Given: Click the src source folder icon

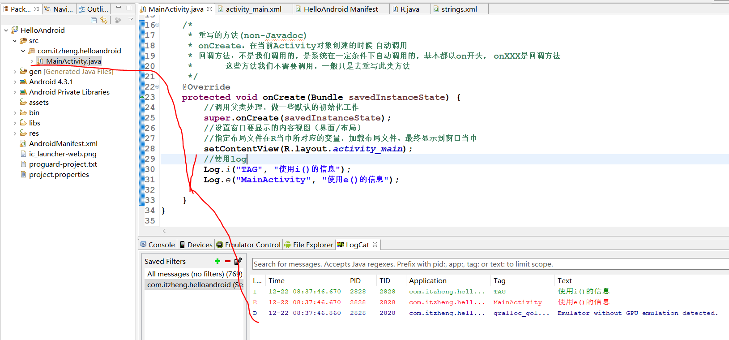Looking at the screenshot, I should pos(23,41).
